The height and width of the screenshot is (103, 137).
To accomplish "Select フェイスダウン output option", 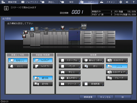I will (x=43, y=66).
